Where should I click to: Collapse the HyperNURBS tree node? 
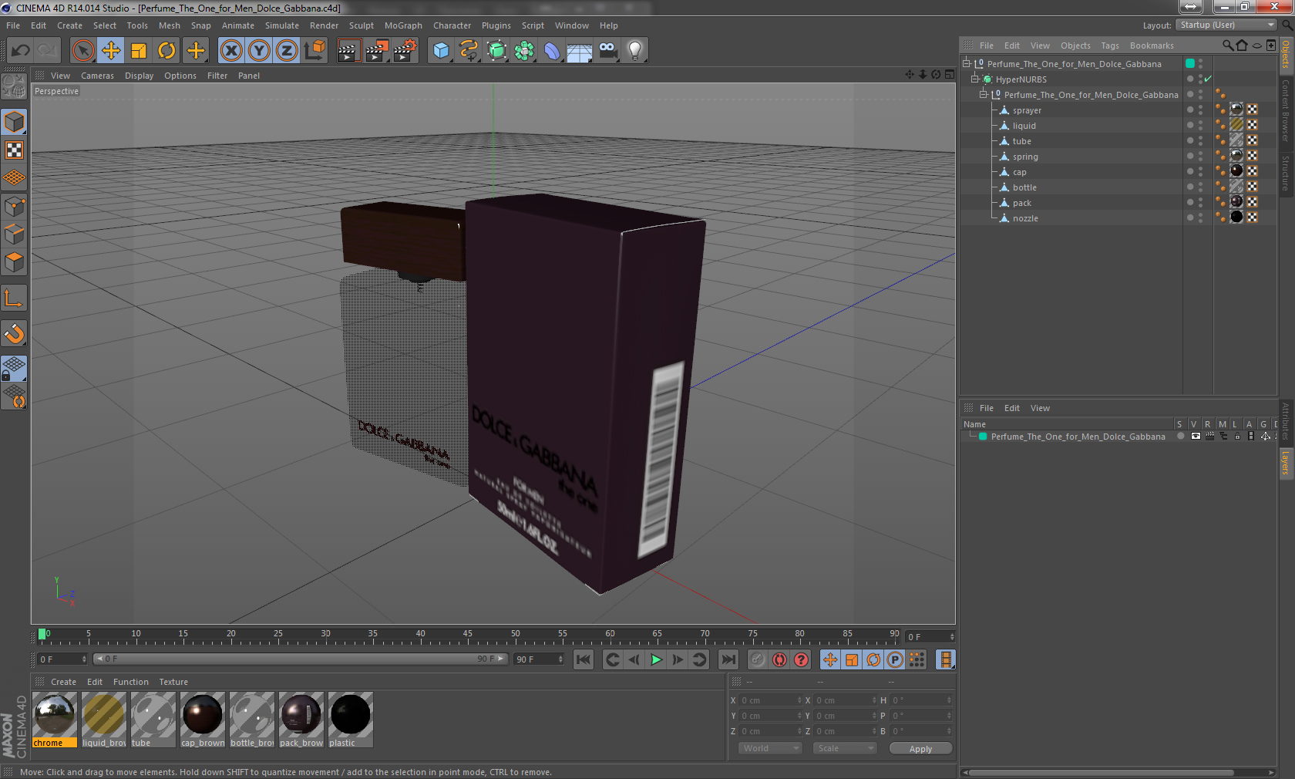[975, 79]
